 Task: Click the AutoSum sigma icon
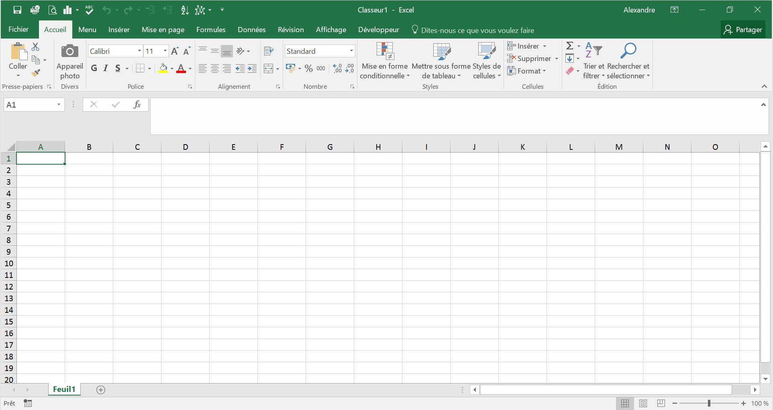(569, 46)
